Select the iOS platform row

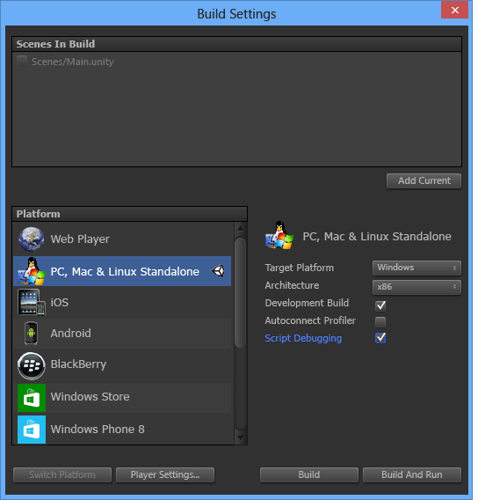coord(122,302)
